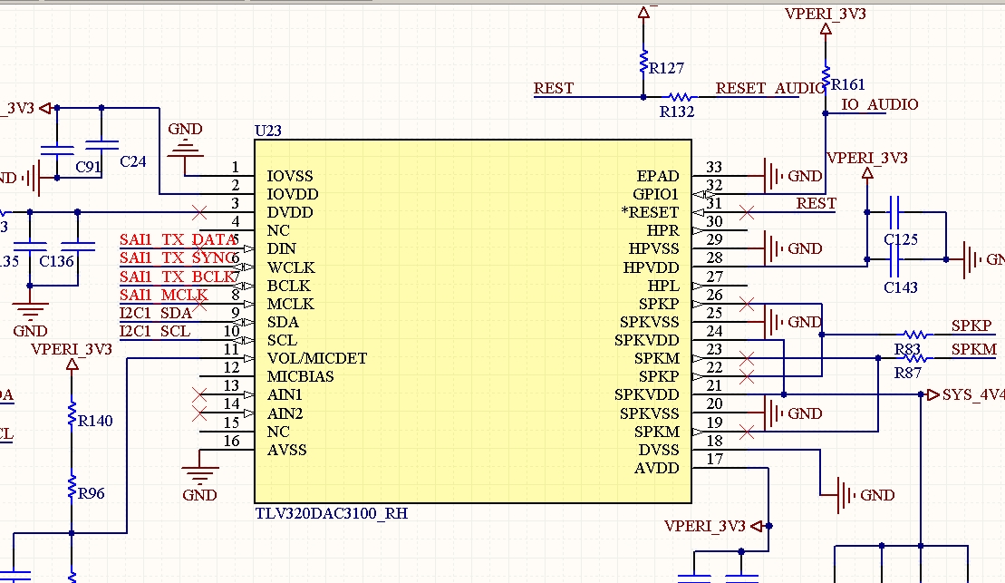
Task: Click the RESET_AUDIO net label
Action: [x=769, y=88]
